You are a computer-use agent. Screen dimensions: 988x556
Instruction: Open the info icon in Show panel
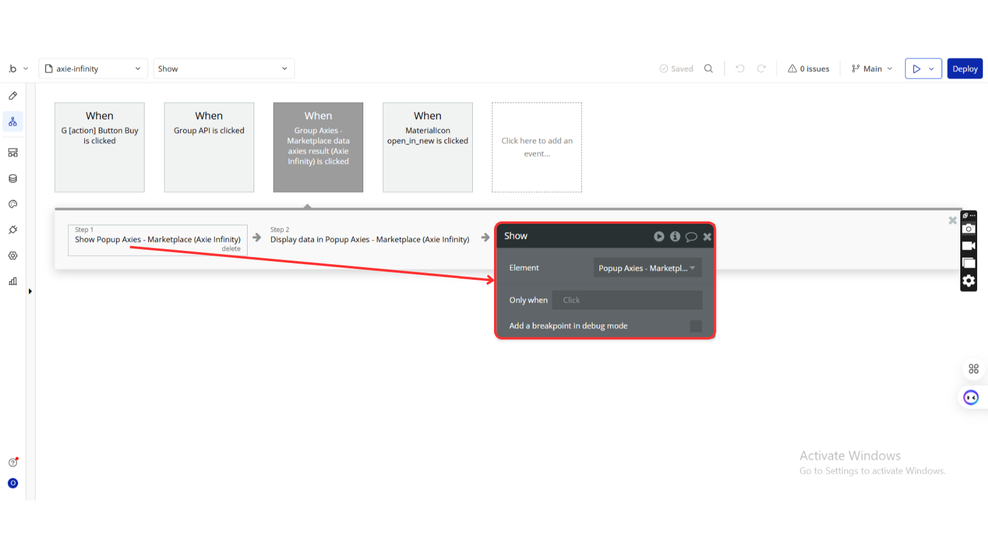pyautogui.click(x=675, y=236)
